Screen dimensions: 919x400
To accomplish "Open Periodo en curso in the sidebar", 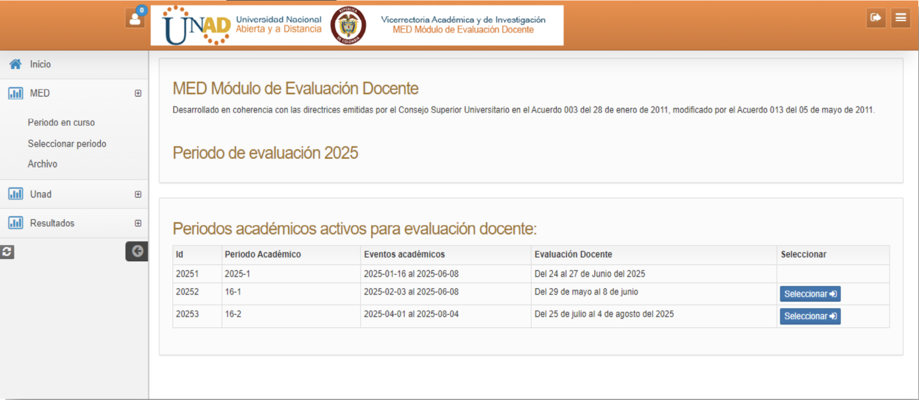I will point(61,123).
